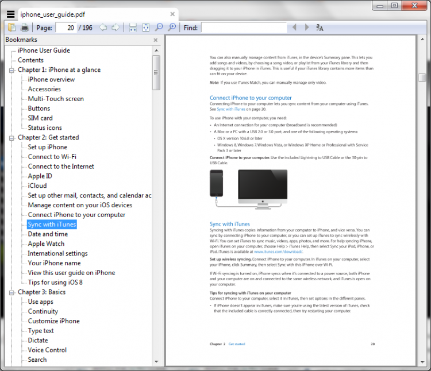Toggle the Match Case find option
Viewport: 431px width, 371px height.
click(320, 28)
